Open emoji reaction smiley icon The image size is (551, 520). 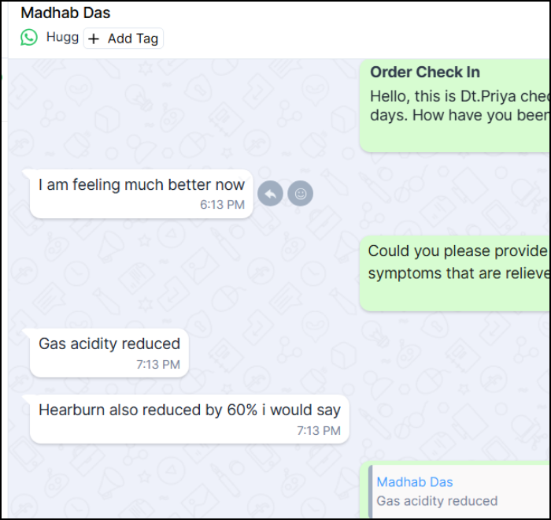click(x=301, y=194)
